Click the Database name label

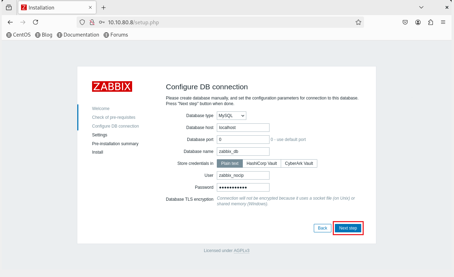(x=199, y=152)
